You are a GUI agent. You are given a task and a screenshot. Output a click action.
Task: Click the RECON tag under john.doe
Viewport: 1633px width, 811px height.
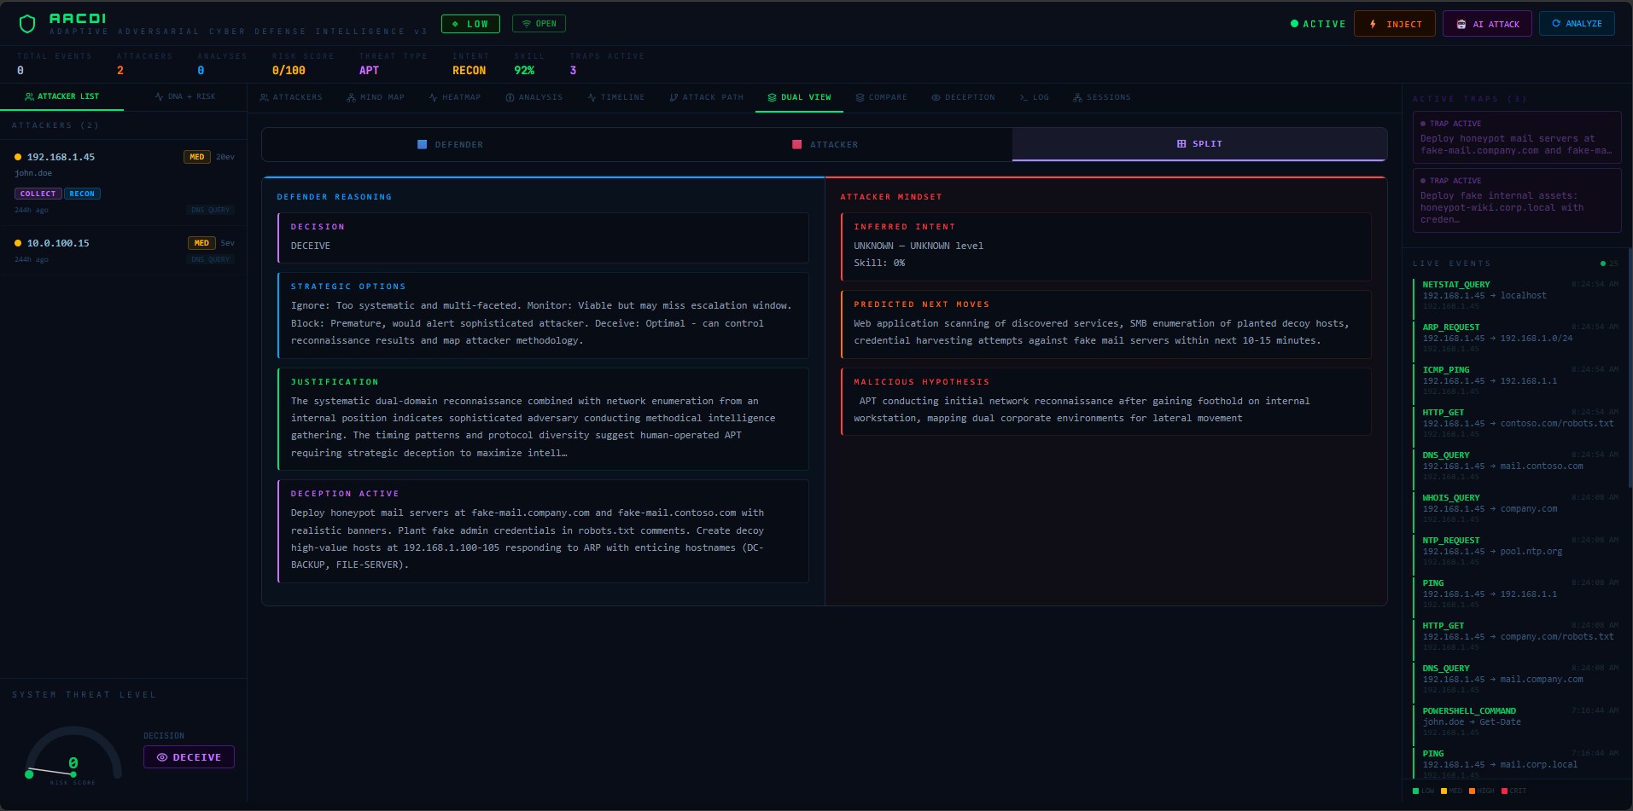pos(82,194)
